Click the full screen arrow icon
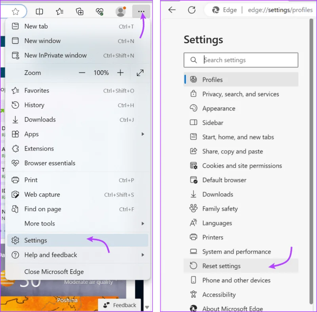The width and height of the screenshot is (317, 312). point(140,73)
